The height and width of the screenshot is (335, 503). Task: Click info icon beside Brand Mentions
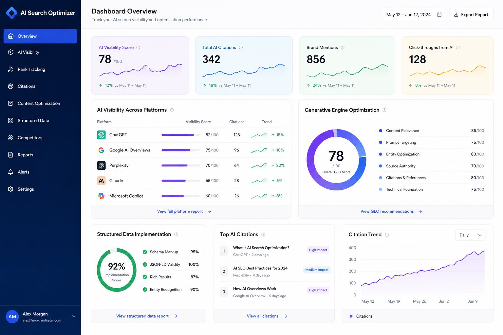tap(343, 47)
